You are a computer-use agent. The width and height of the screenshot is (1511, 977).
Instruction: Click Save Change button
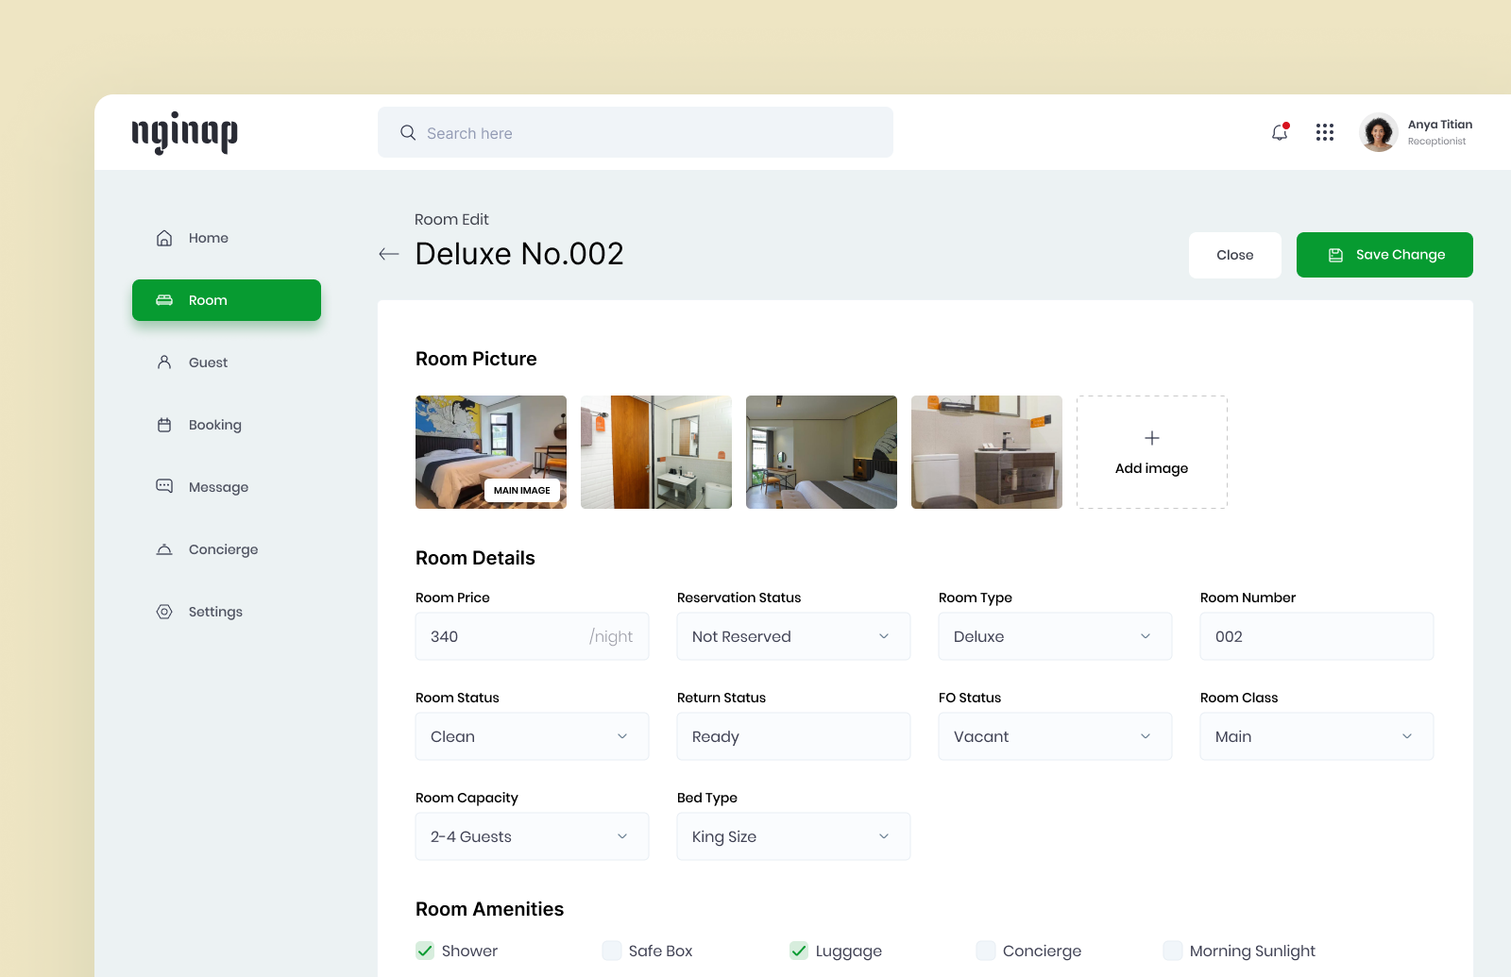(1384, 254)
